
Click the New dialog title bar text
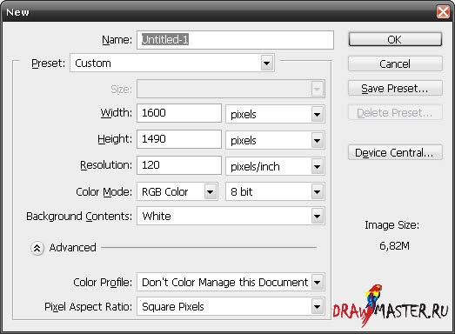17,12
